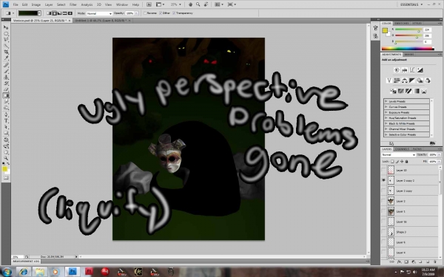This screenshot has width=444, height=277.
Task: Show Layer 1 via visibility box
Action: click(x=383, y=211)
